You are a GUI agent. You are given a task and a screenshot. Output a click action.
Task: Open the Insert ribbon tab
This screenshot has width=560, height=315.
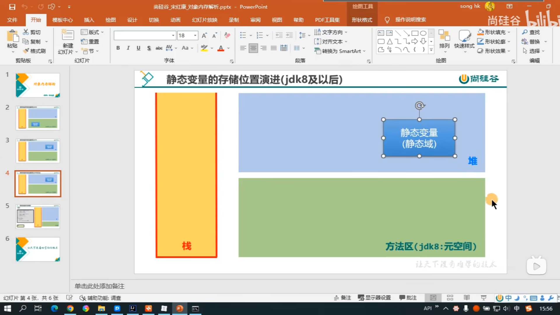pos(89,20)
